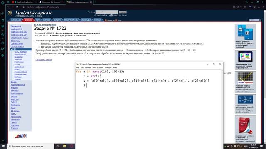The width and height of the screenshot is (266, 149).
Task: Click the site search text field
Action: (x=107, y=12)
